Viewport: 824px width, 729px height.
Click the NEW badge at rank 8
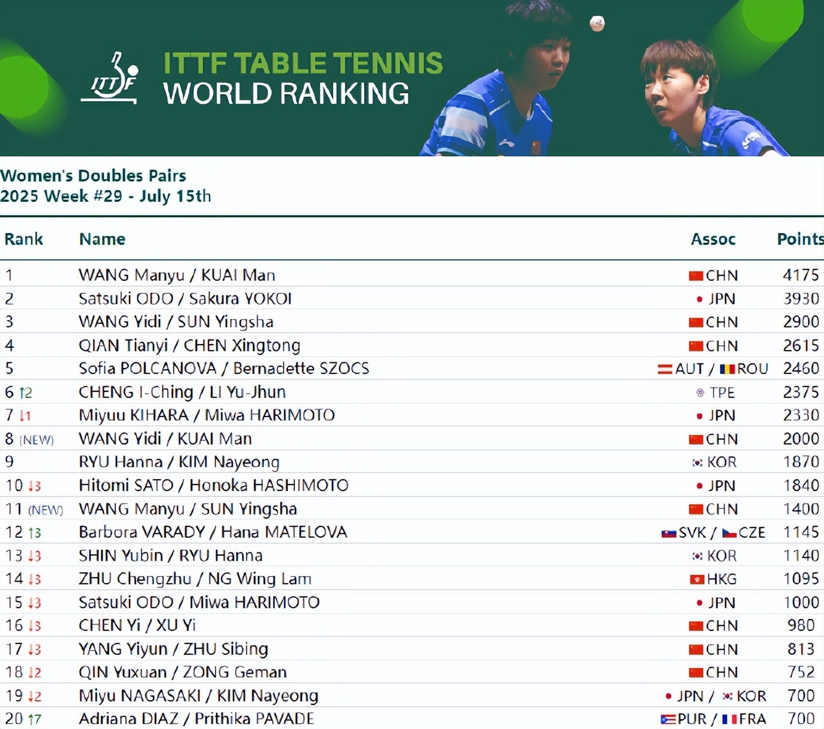click(36, 440)
